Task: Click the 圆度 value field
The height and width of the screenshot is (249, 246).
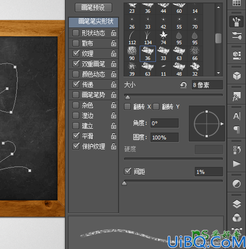Action: tap(164, 138)
